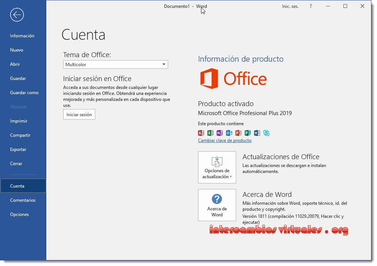Open the help question mark in title bar

[310, 6]
